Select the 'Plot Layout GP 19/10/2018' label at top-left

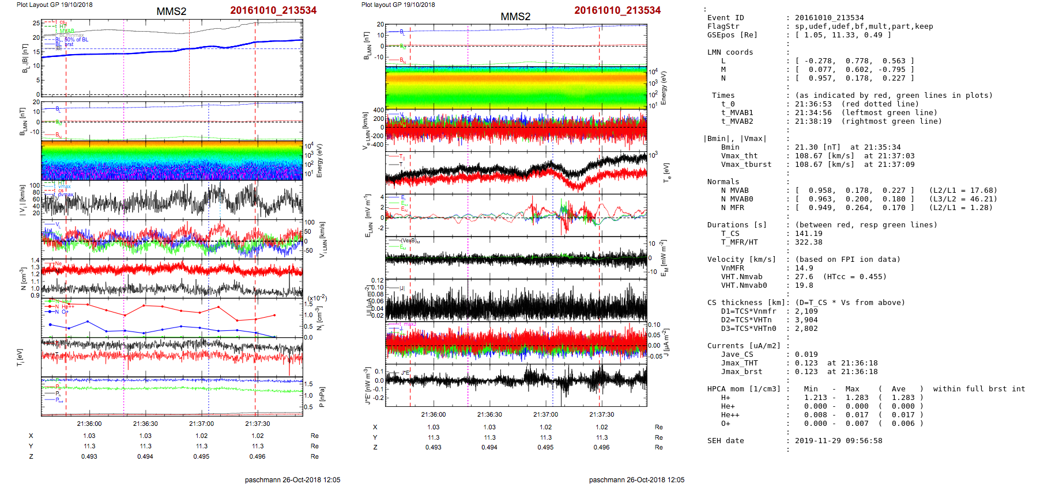click(x=54, y=5)
